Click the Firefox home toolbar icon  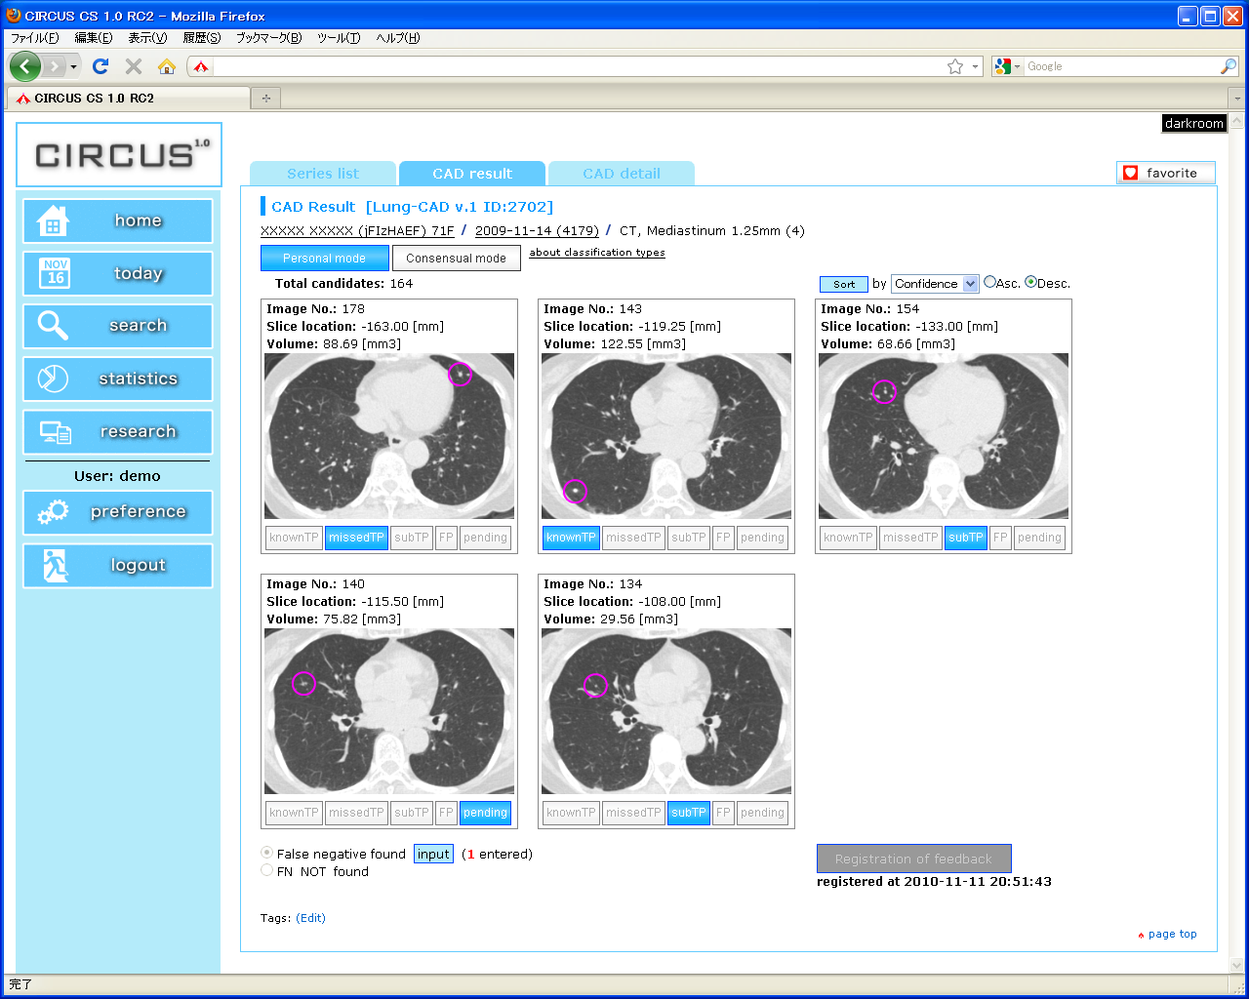167,66
